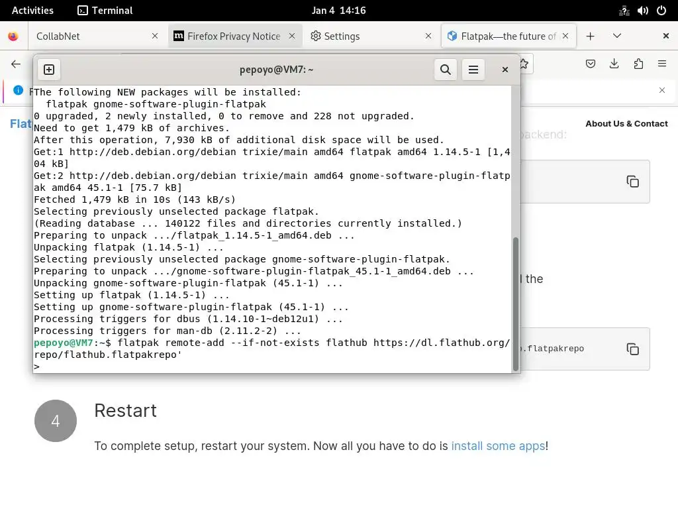This screenshot has height=509, width=678.
Task: Click network status icon in top bar
Action: point(624,11)
